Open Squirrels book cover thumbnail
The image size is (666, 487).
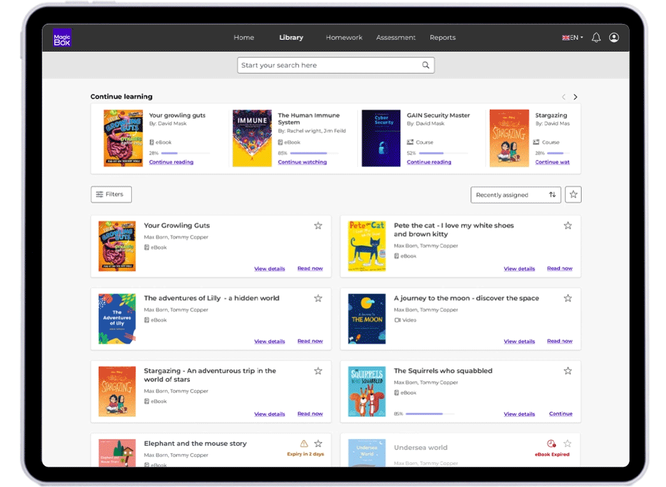pyautogui.click(x=366, y=391)
